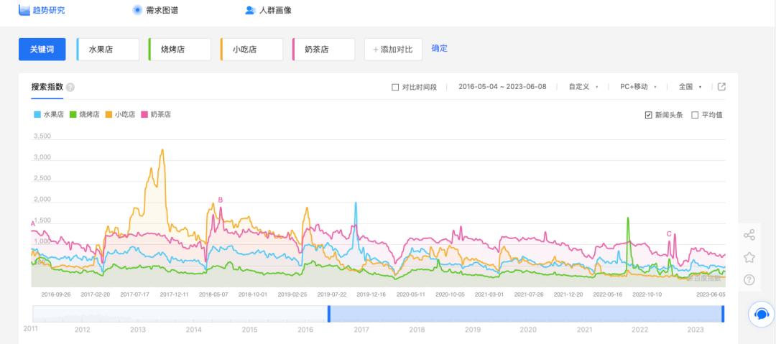This screenshot has width=776, height=344.
Task: Click the 3,500 y-axis value
Action: [42, 136]
